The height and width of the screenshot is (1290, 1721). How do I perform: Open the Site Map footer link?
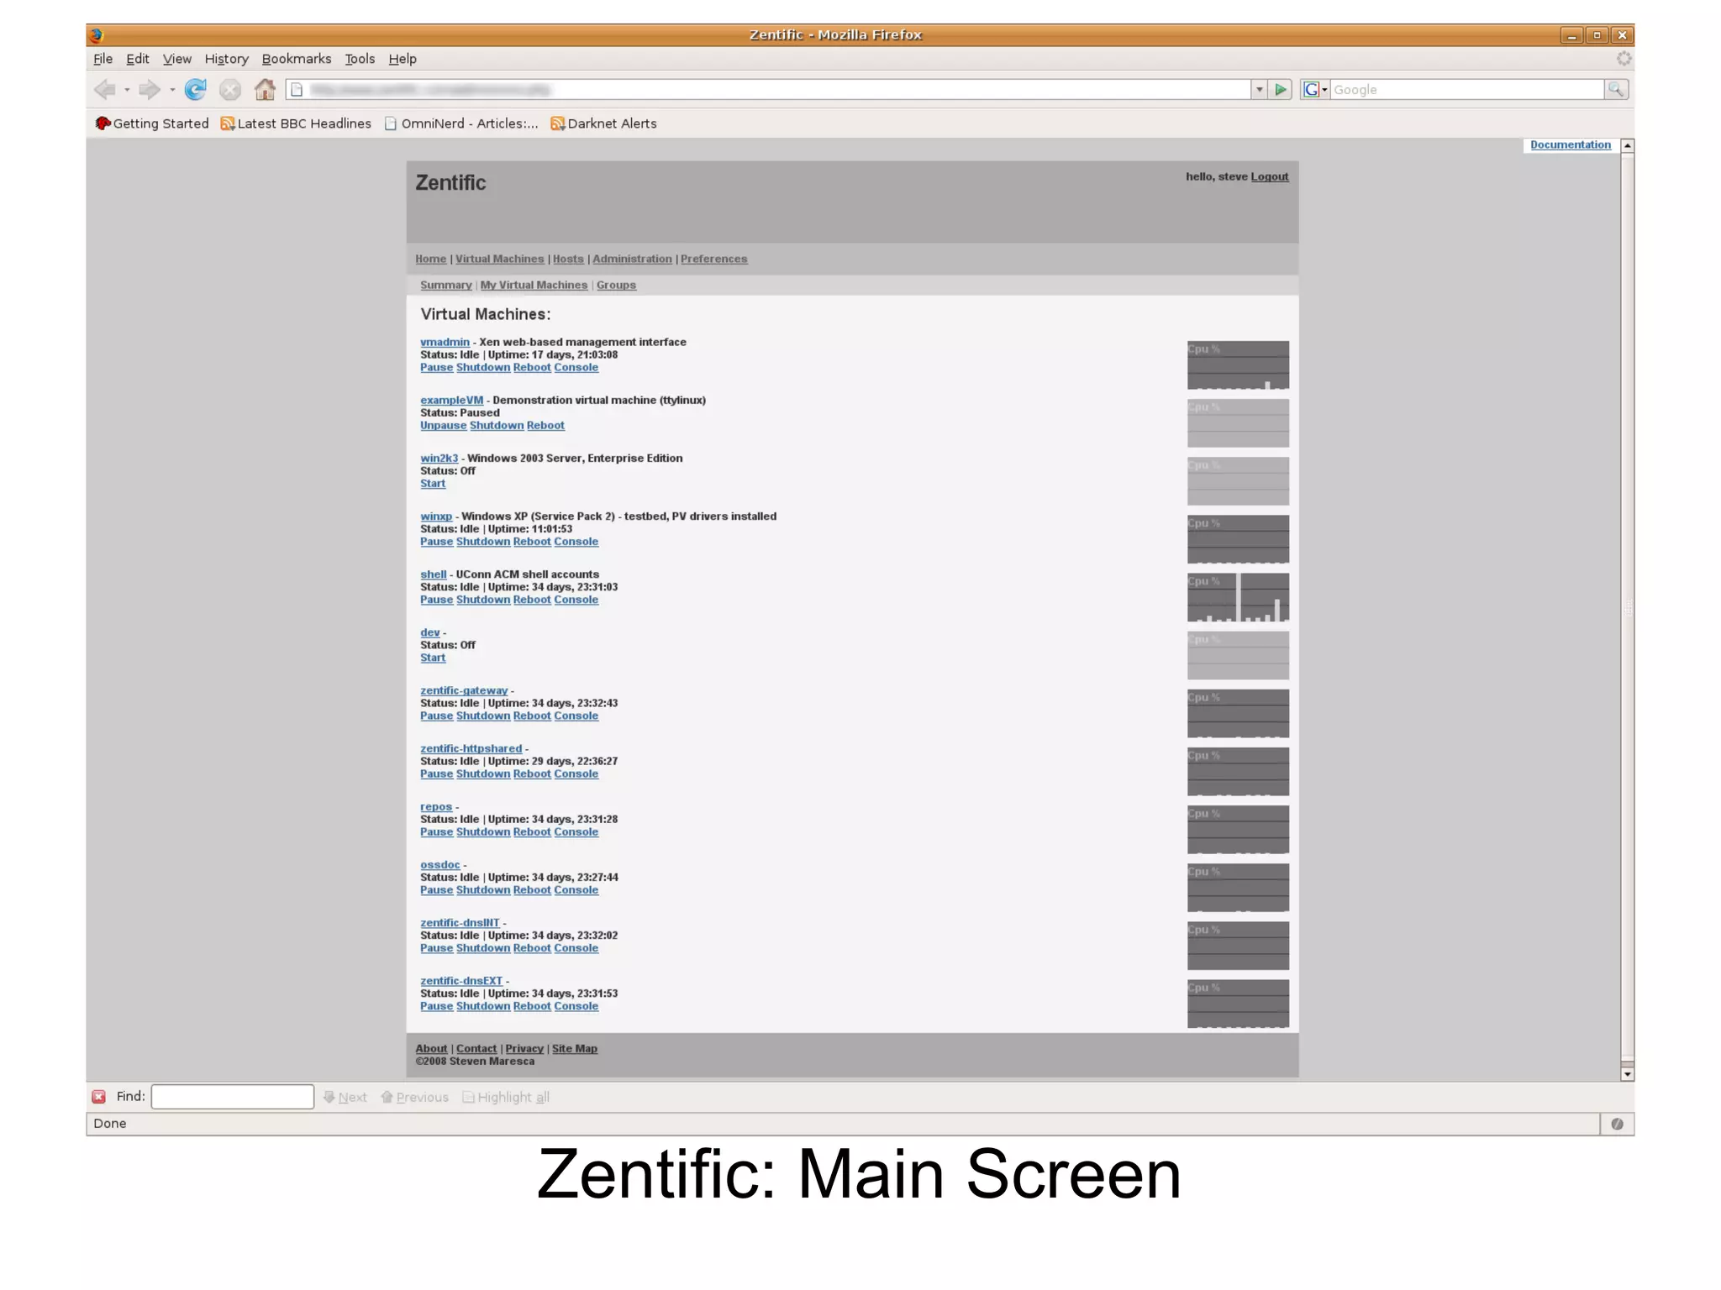(x=575, y=1048)
